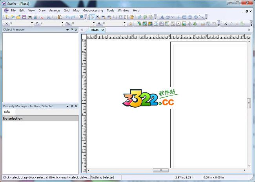Expand the drawing toolbar options arrow
Viewport: 255px width, 182px height.
(206, 18)
